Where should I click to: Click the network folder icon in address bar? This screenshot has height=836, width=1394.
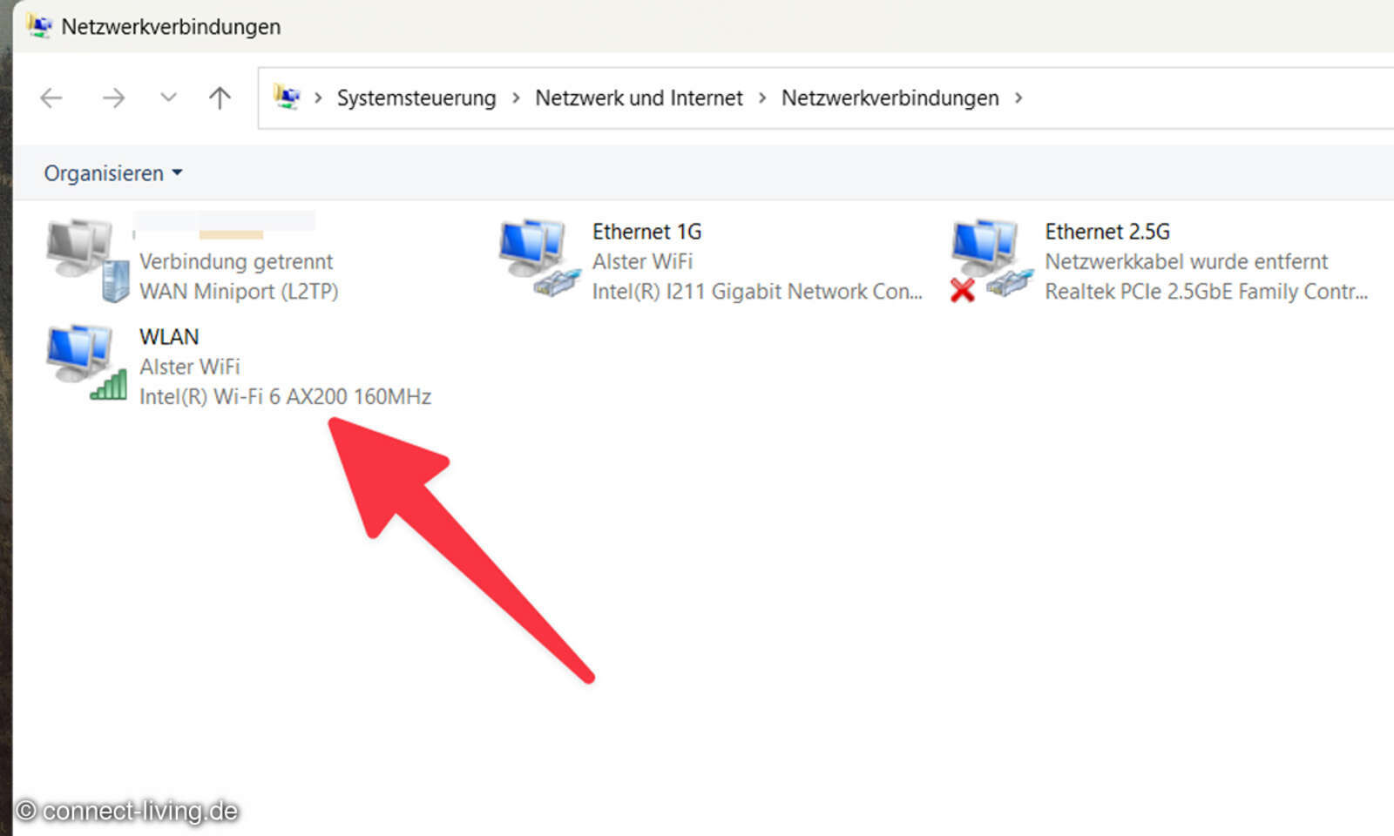[x=287, y=98]
